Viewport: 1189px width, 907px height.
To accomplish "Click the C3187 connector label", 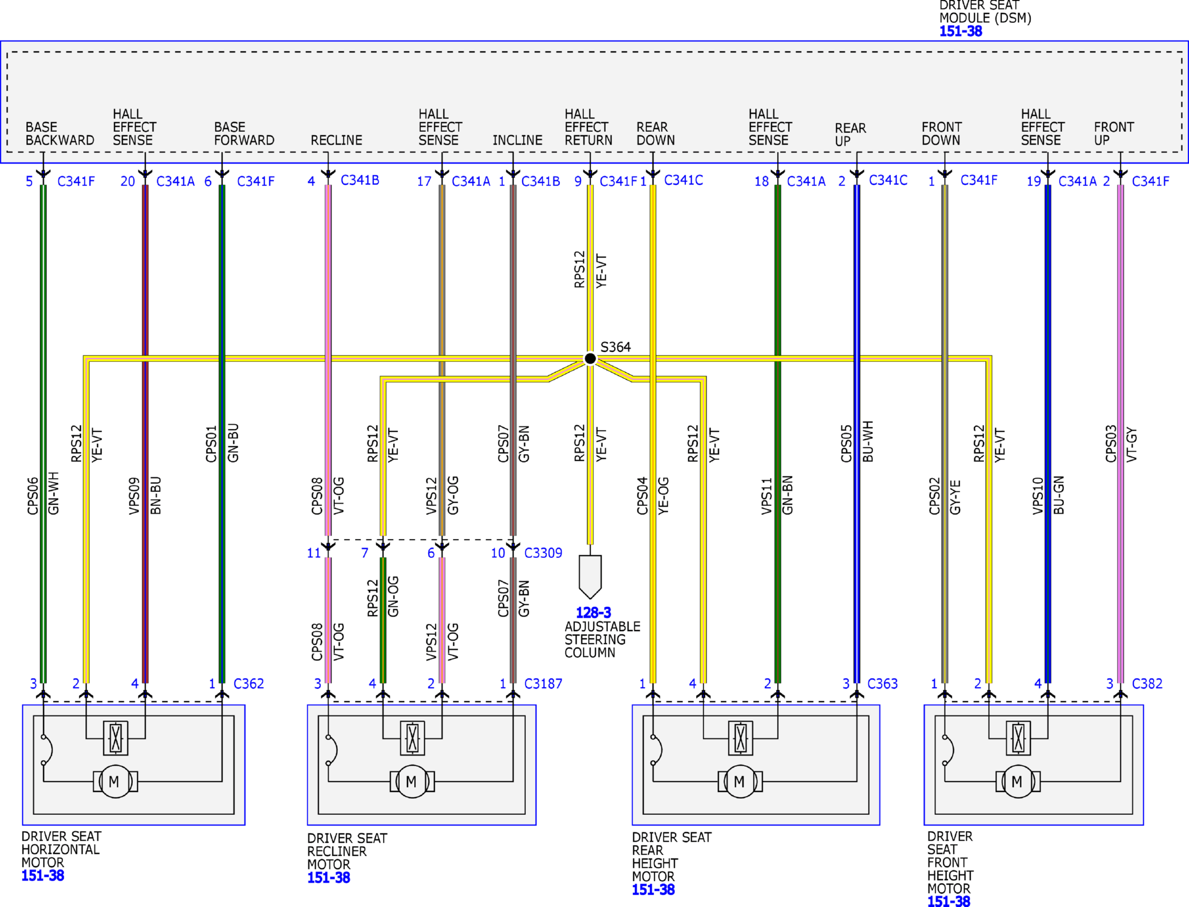I will coord(543,684).
